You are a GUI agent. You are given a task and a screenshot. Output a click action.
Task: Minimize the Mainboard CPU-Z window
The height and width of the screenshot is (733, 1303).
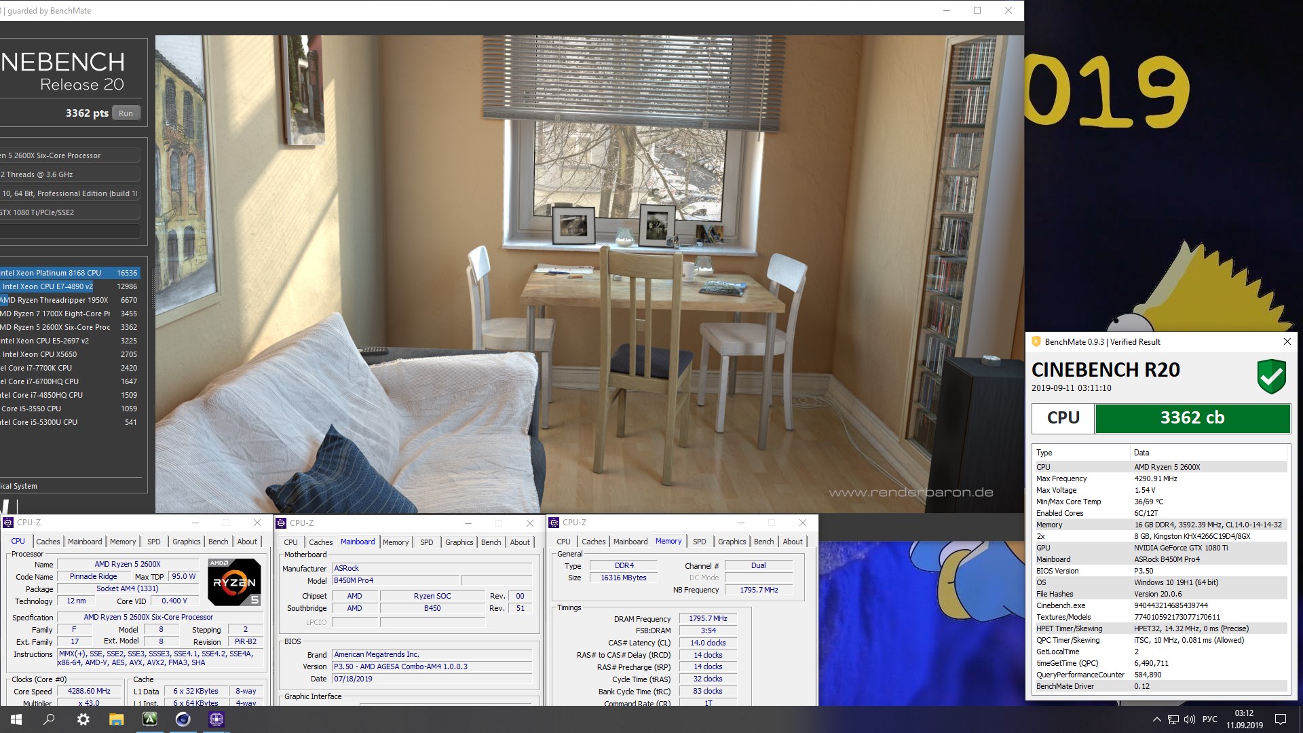[x=468, y=523]
